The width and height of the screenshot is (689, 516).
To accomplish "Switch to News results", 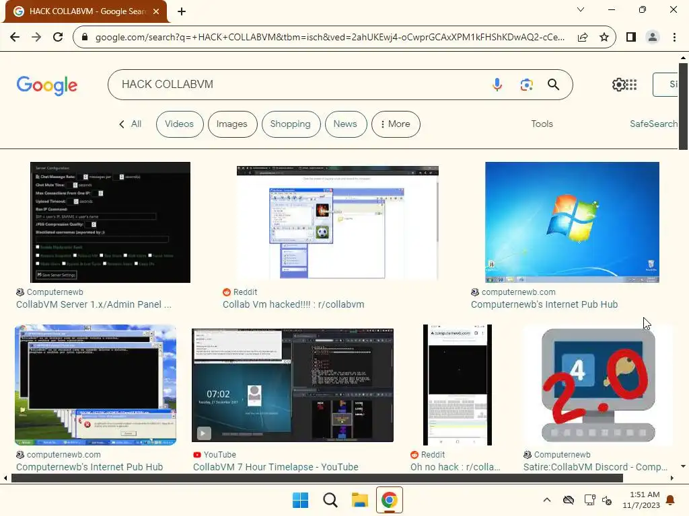I will [x=345, y=124].
